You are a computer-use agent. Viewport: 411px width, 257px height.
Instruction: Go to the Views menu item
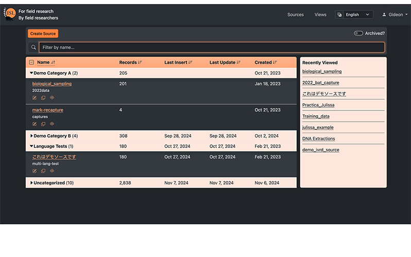click(x=320, y=15)
